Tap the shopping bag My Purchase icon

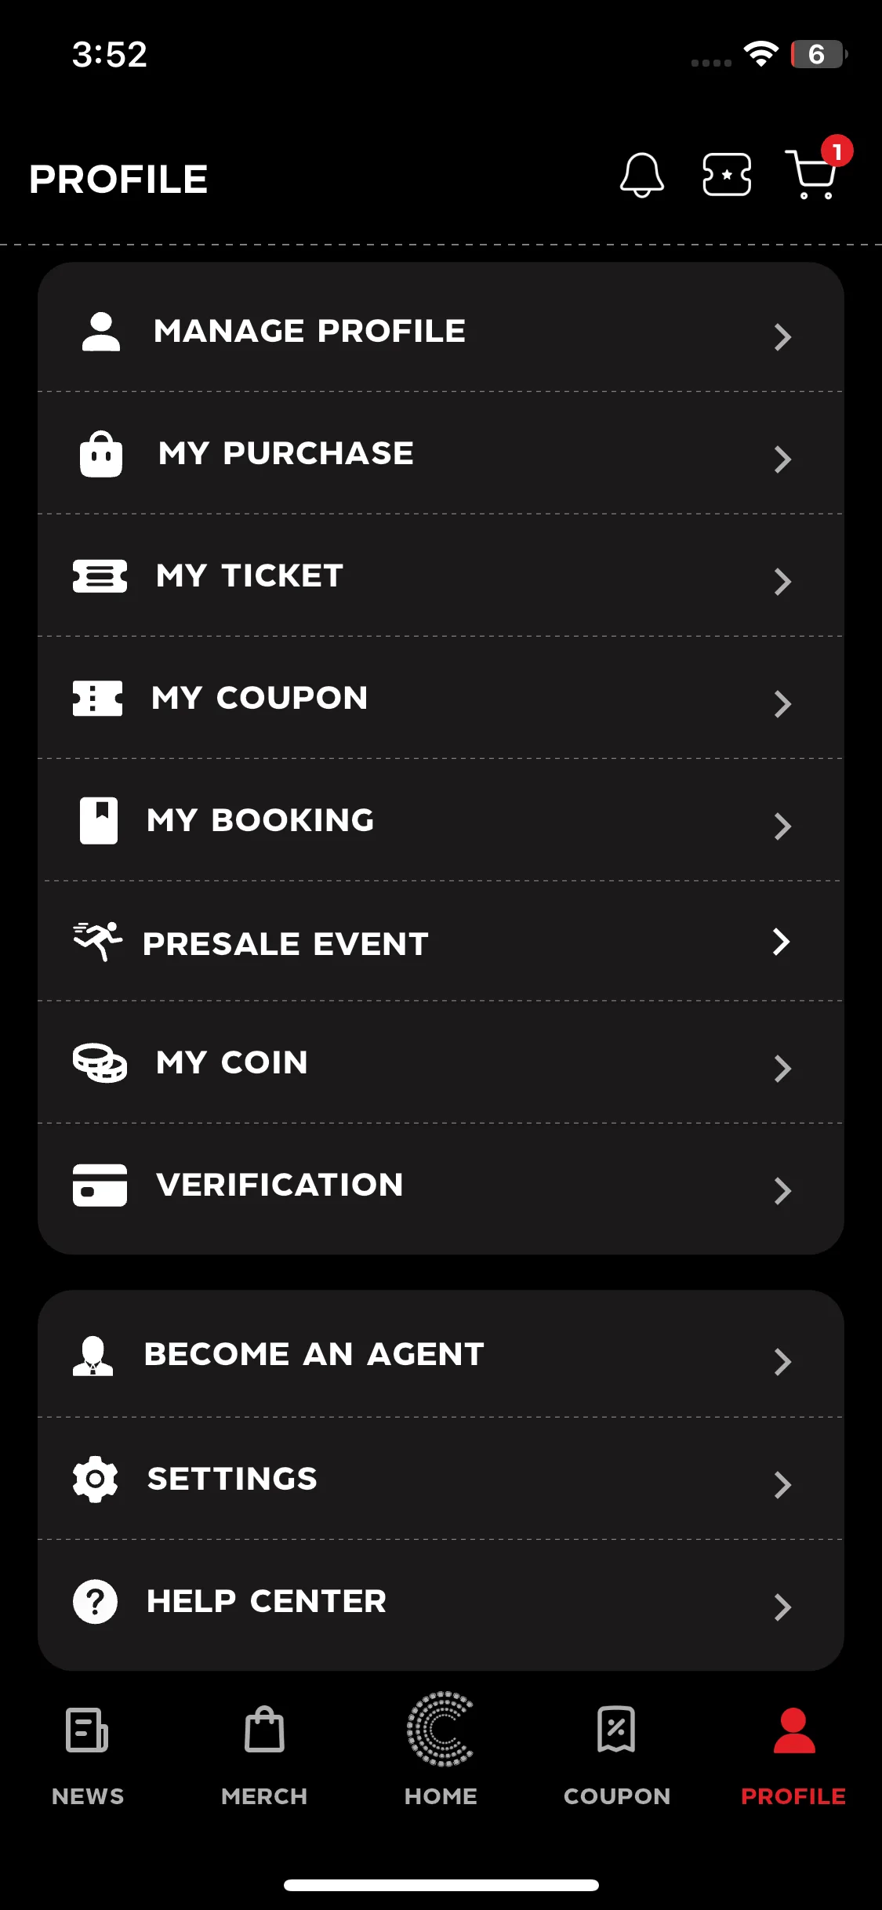pos(101,453)
